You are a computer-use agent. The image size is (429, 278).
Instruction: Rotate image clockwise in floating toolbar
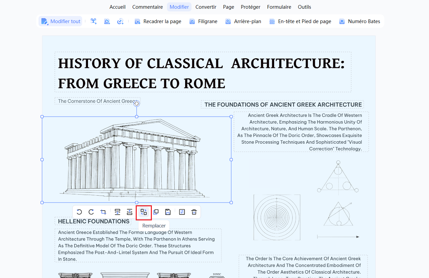click(x=91, y=212)
